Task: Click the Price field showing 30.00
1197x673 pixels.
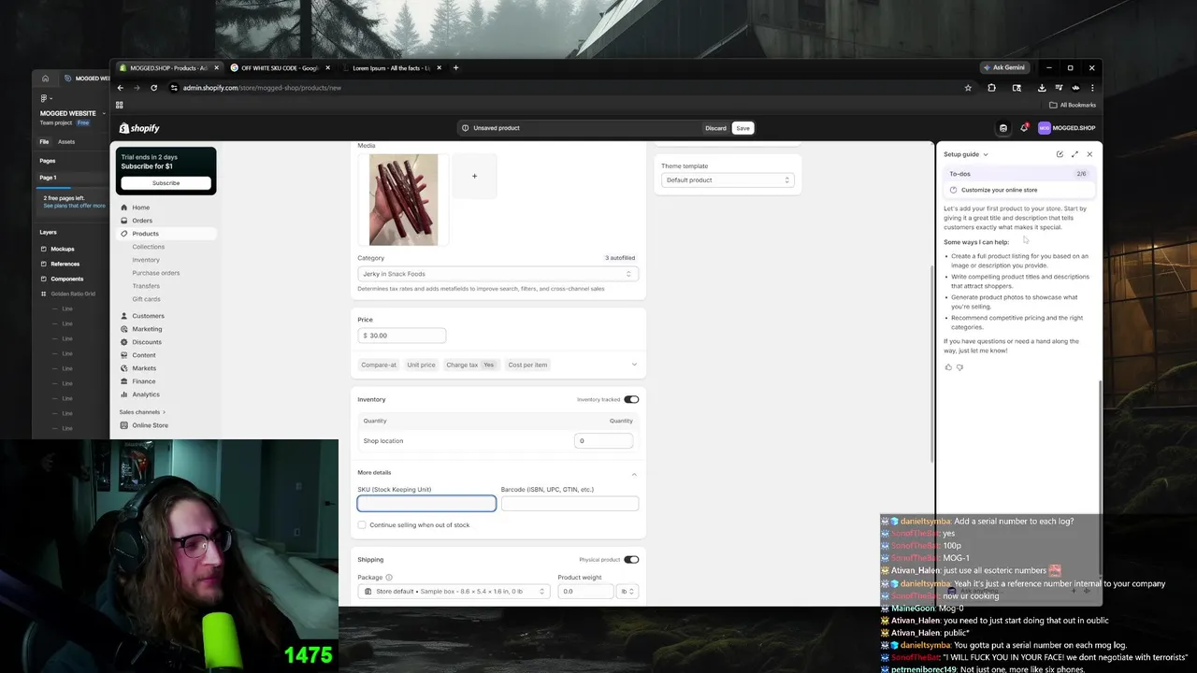Action: tap(402, 335)
